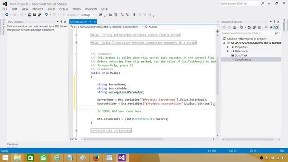Screen dimensions: 288x162
Task: Click the Solution Explorer search magnifier icon
Action: click(276, 33)
